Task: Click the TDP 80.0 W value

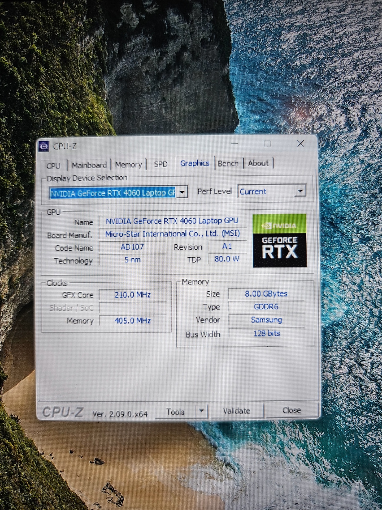Action: [227, 259]
